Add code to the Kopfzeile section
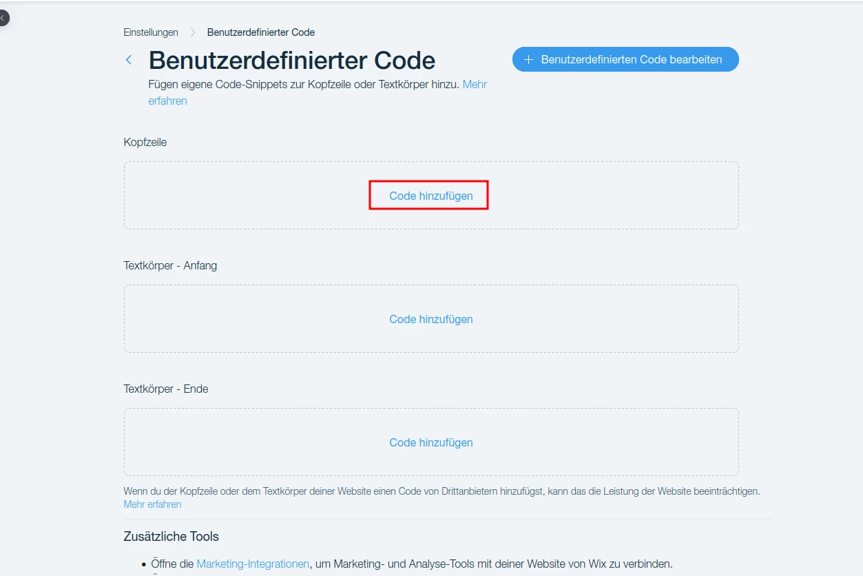The width and height of the screenshot is (863, 576). [431, 196]
